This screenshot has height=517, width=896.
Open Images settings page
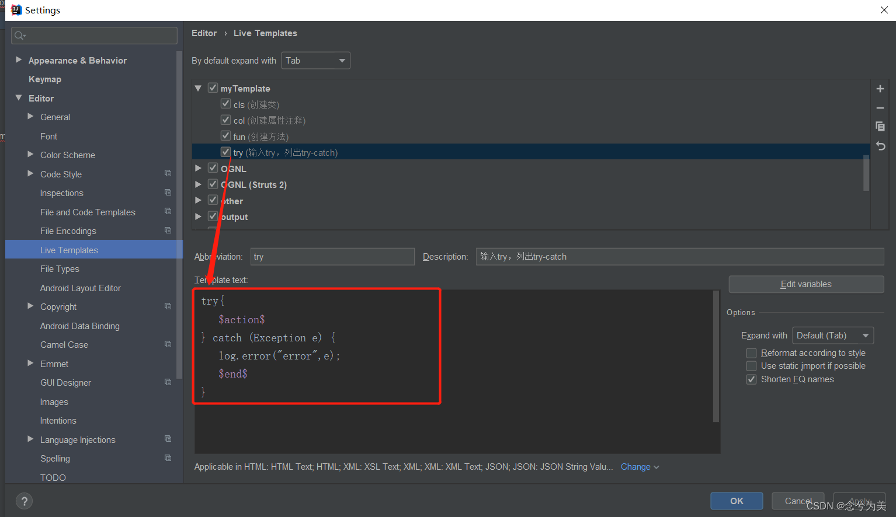[54, 402]
